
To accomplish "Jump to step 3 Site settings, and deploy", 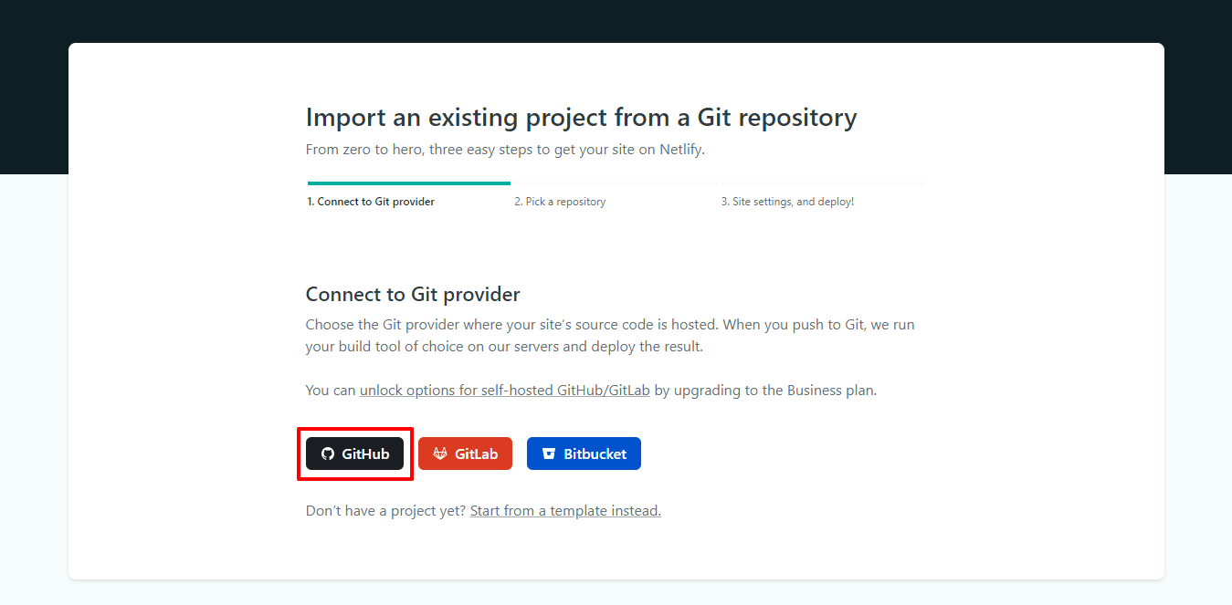I will coord(787,202).
